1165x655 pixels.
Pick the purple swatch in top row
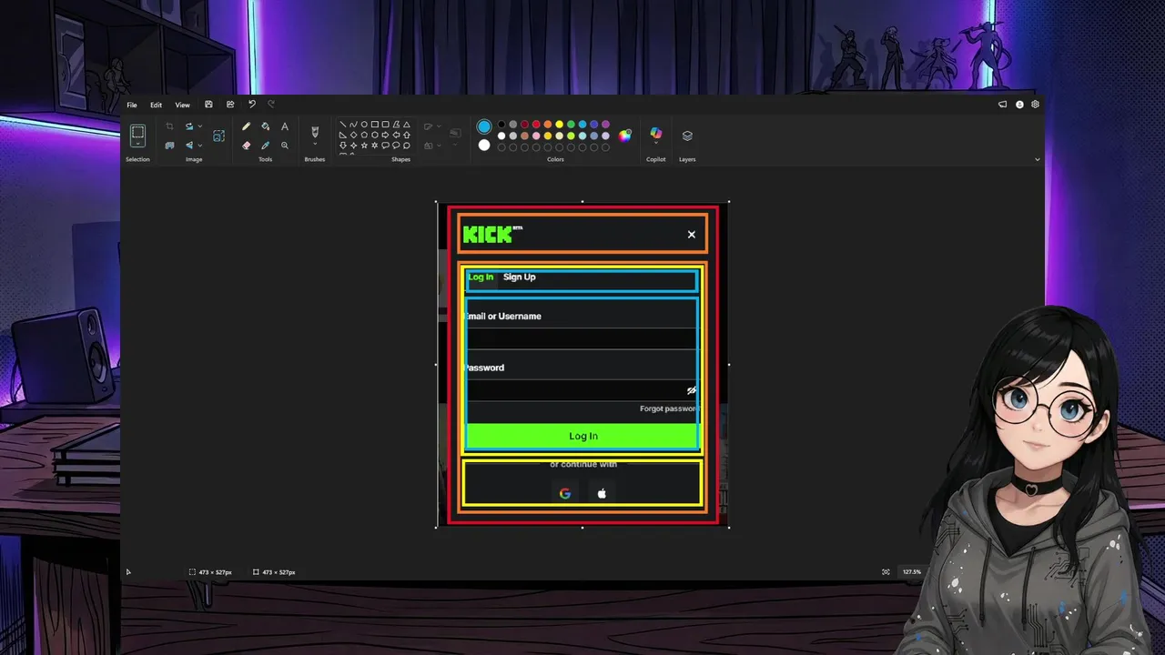tap(605, 125)
